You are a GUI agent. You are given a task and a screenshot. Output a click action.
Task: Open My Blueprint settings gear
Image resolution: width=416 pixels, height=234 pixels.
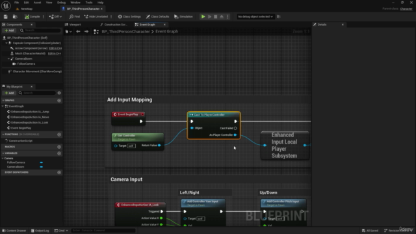[x=59, y=93]
